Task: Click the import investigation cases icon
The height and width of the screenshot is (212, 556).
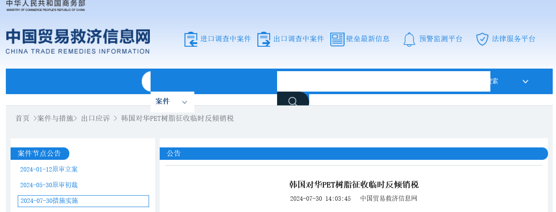Action: coord(191,39)
